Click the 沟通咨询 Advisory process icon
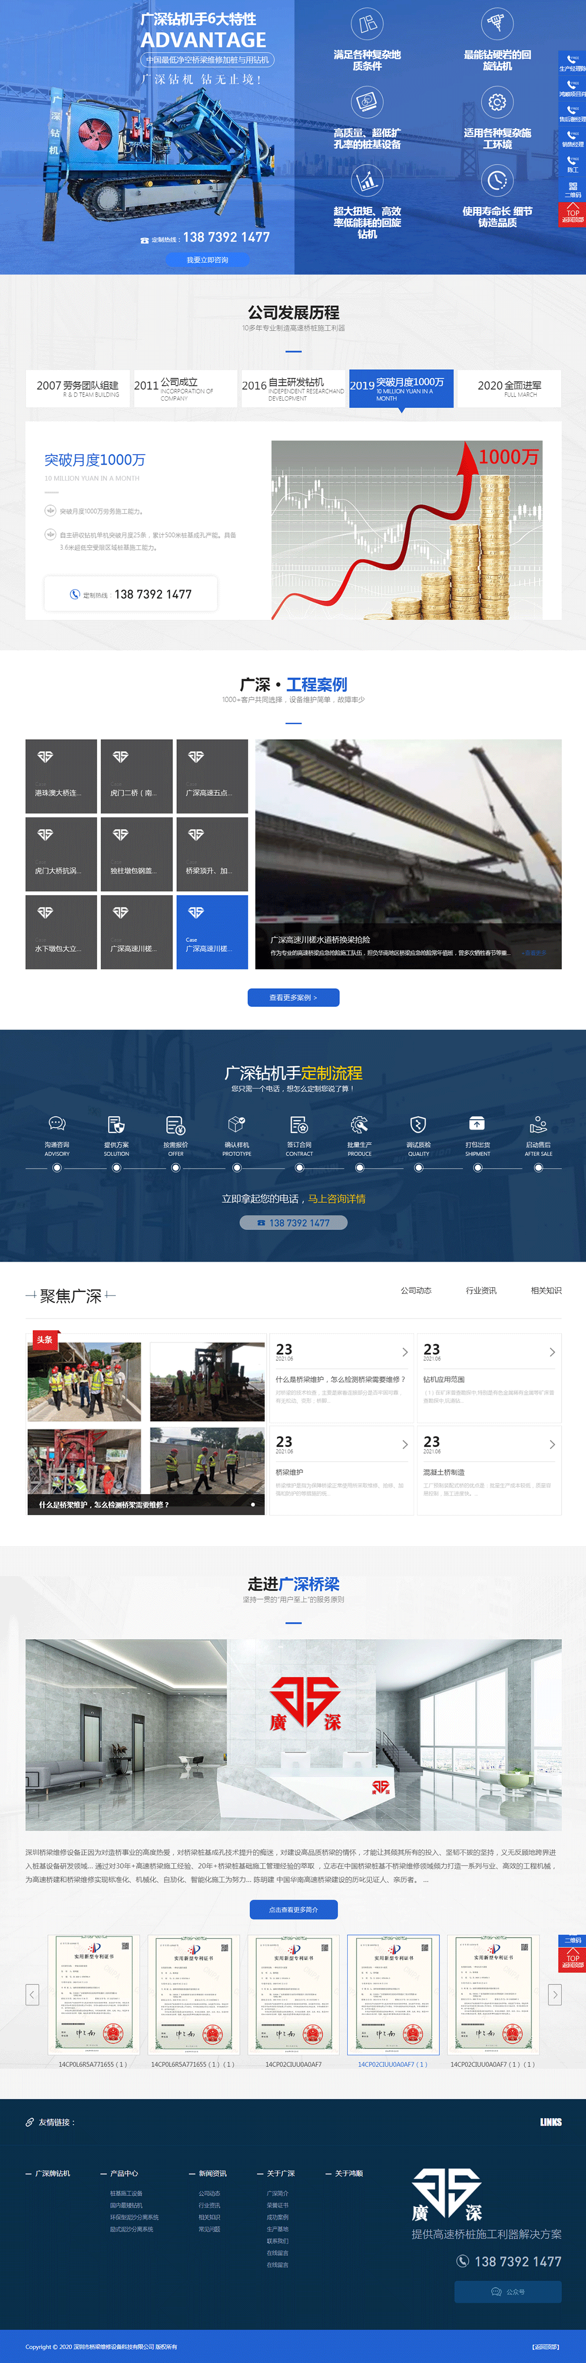This screenshot has width=586, height=2363. click(57, 1124)
